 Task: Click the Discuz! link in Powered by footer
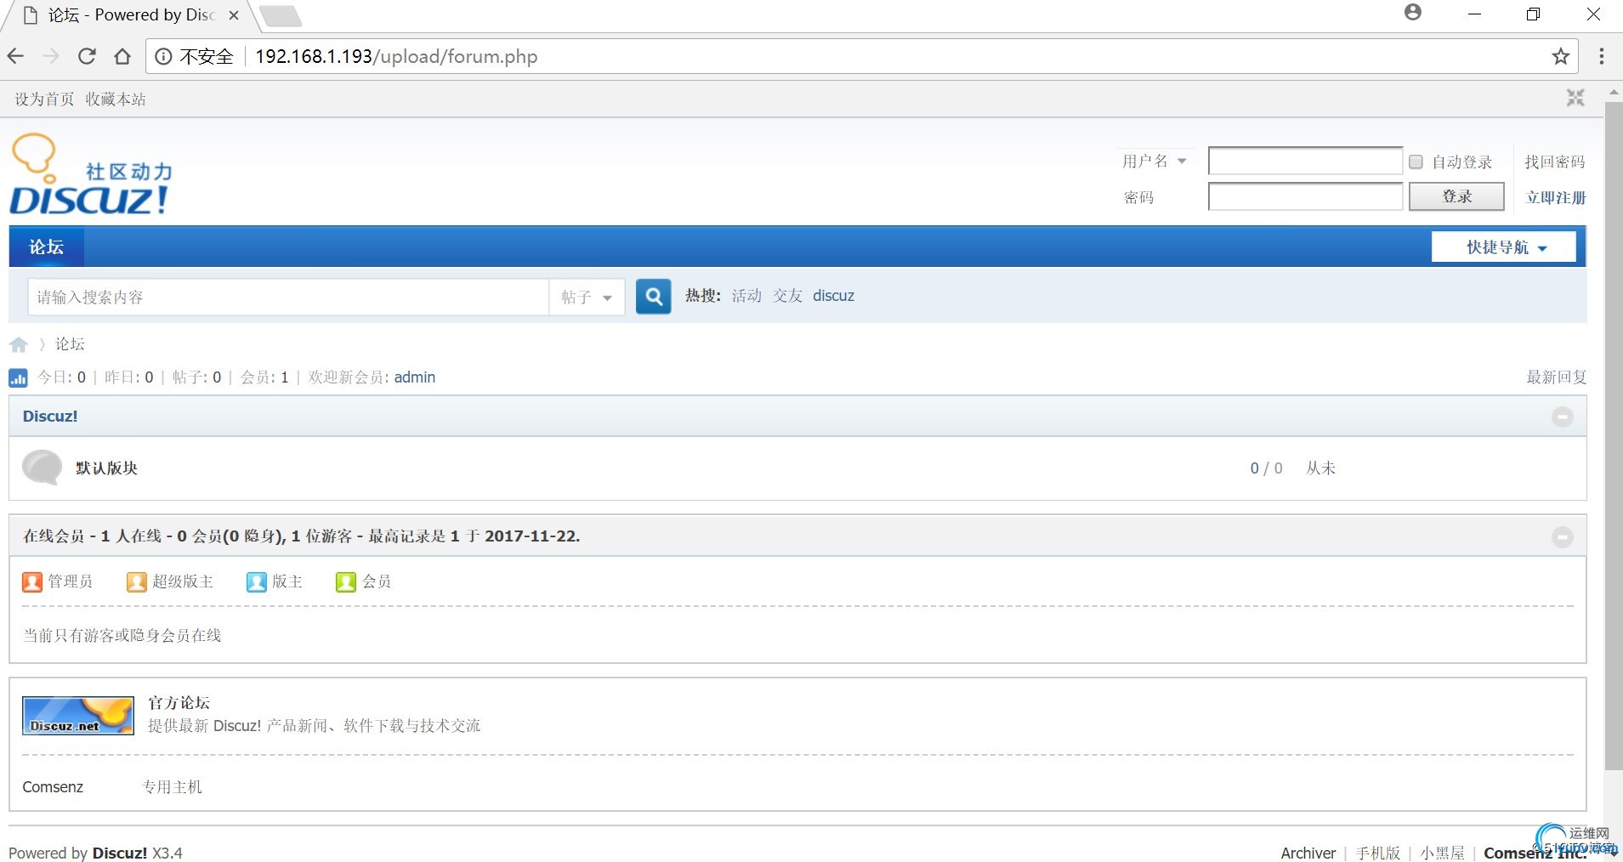coord(120,853)
